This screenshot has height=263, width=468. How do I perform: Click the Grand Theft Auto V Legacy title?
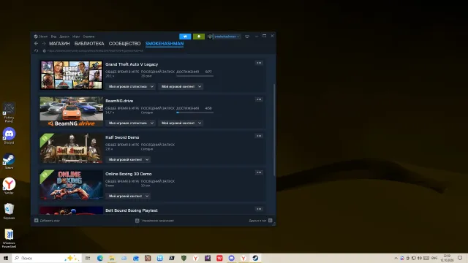pyautogui.click(x=132, y=64)
